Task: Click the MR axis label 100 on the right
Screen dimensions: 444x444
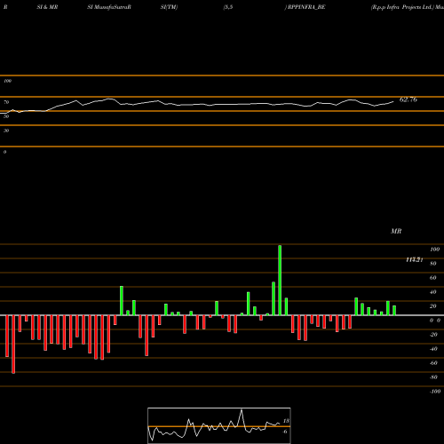Action: [x=434, y=250]
